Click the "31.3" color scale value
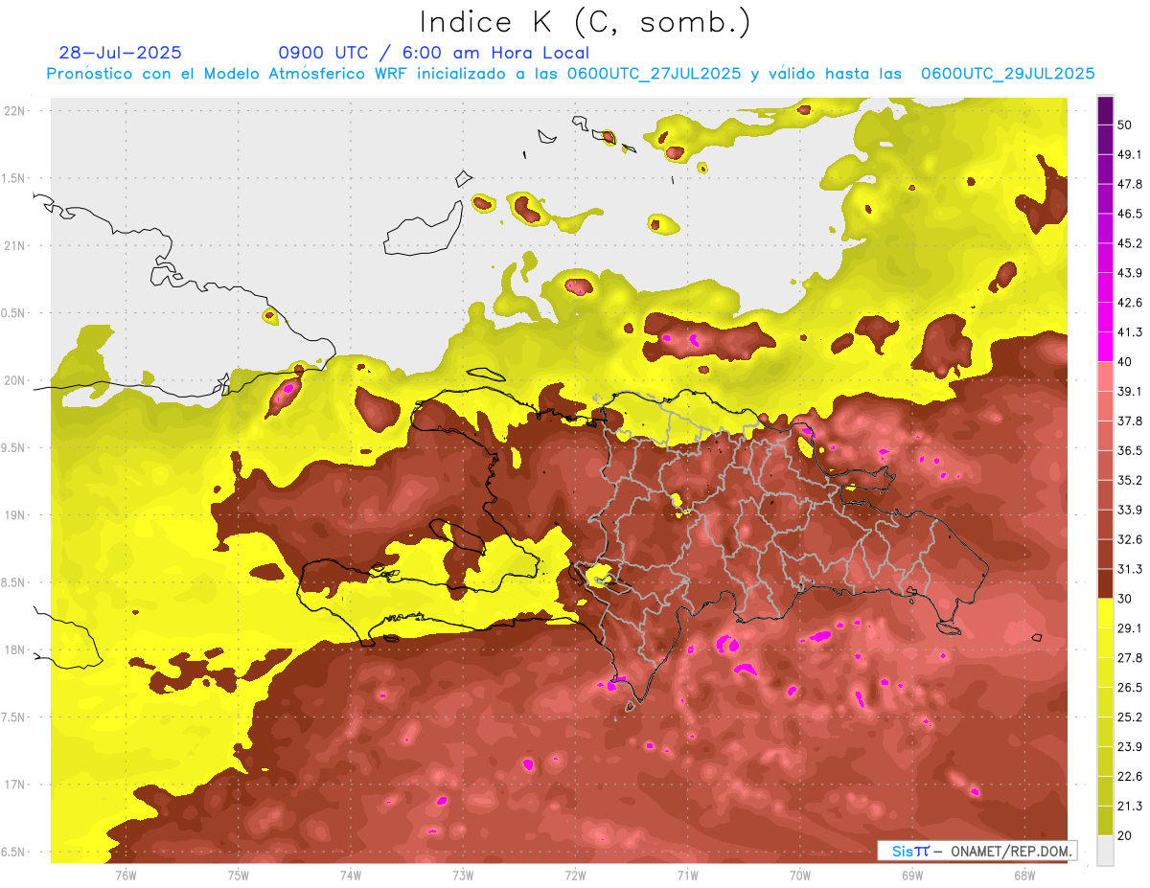Image resolution: width=1150 pixels, height=888 pixels. pyautogui.click(x=1129, y=569)
